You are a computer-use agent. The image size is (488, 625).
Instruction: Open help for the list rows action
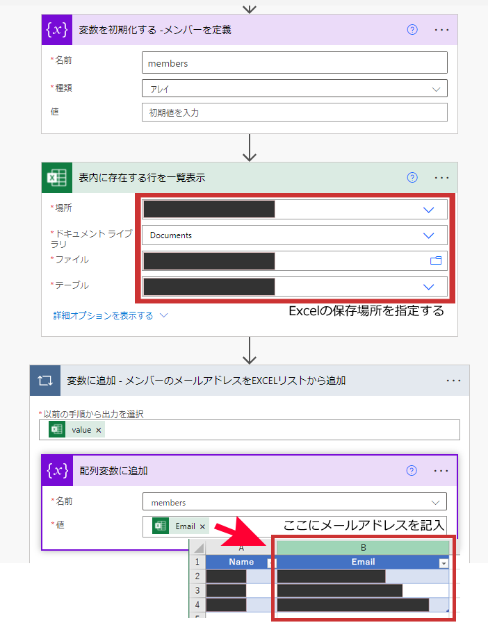pos(412,178)
